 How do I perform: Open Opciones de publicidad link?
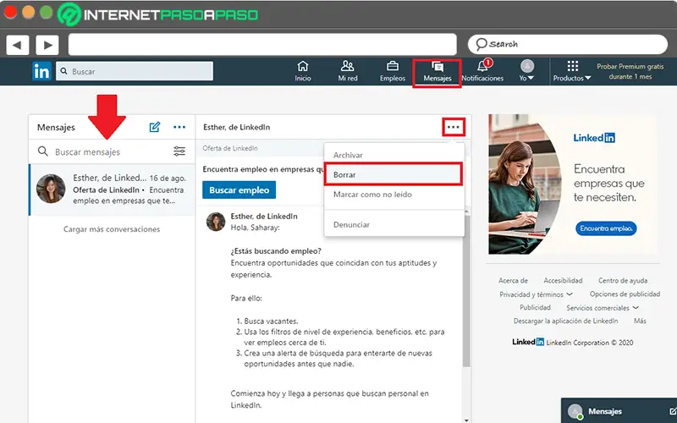pyautogui.click(x=625, y=294)
